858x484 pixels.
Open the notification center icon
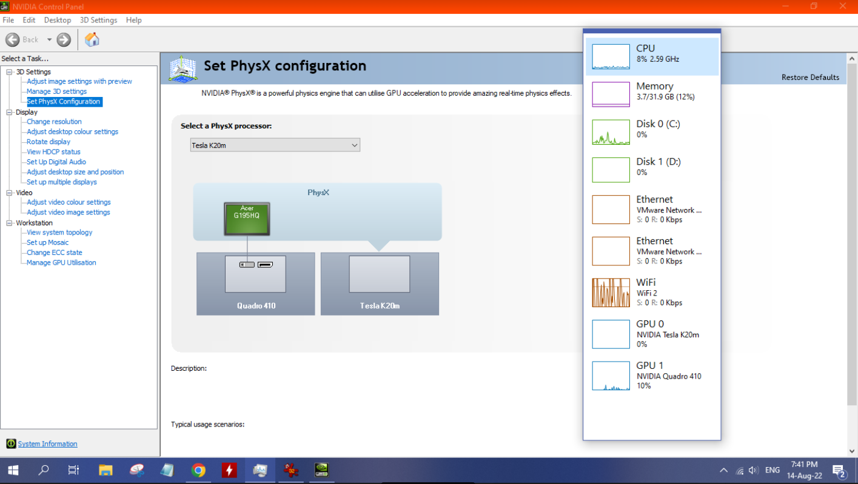[x=839, y=471]
